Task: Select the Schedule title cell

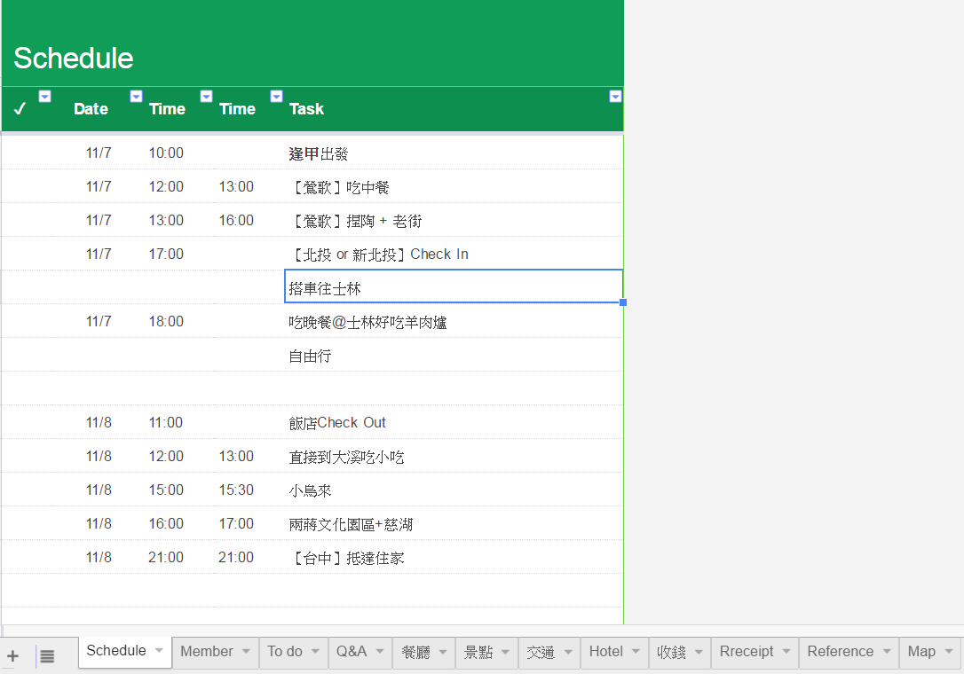Action: pyautogui.click(x=312, y=43)
